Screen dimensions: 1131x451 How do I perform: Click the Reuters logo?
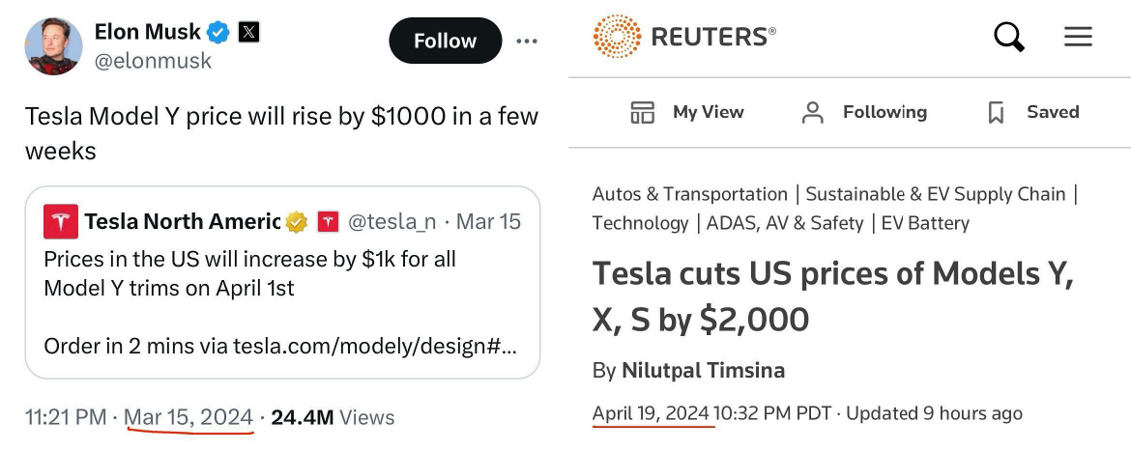[684, 37]
